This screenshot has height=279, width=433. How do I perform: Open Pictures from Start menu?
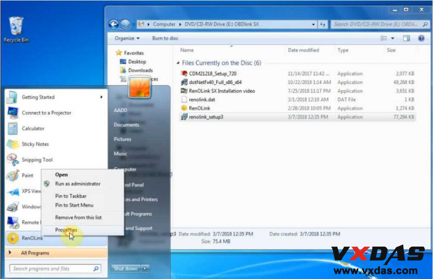123,139
